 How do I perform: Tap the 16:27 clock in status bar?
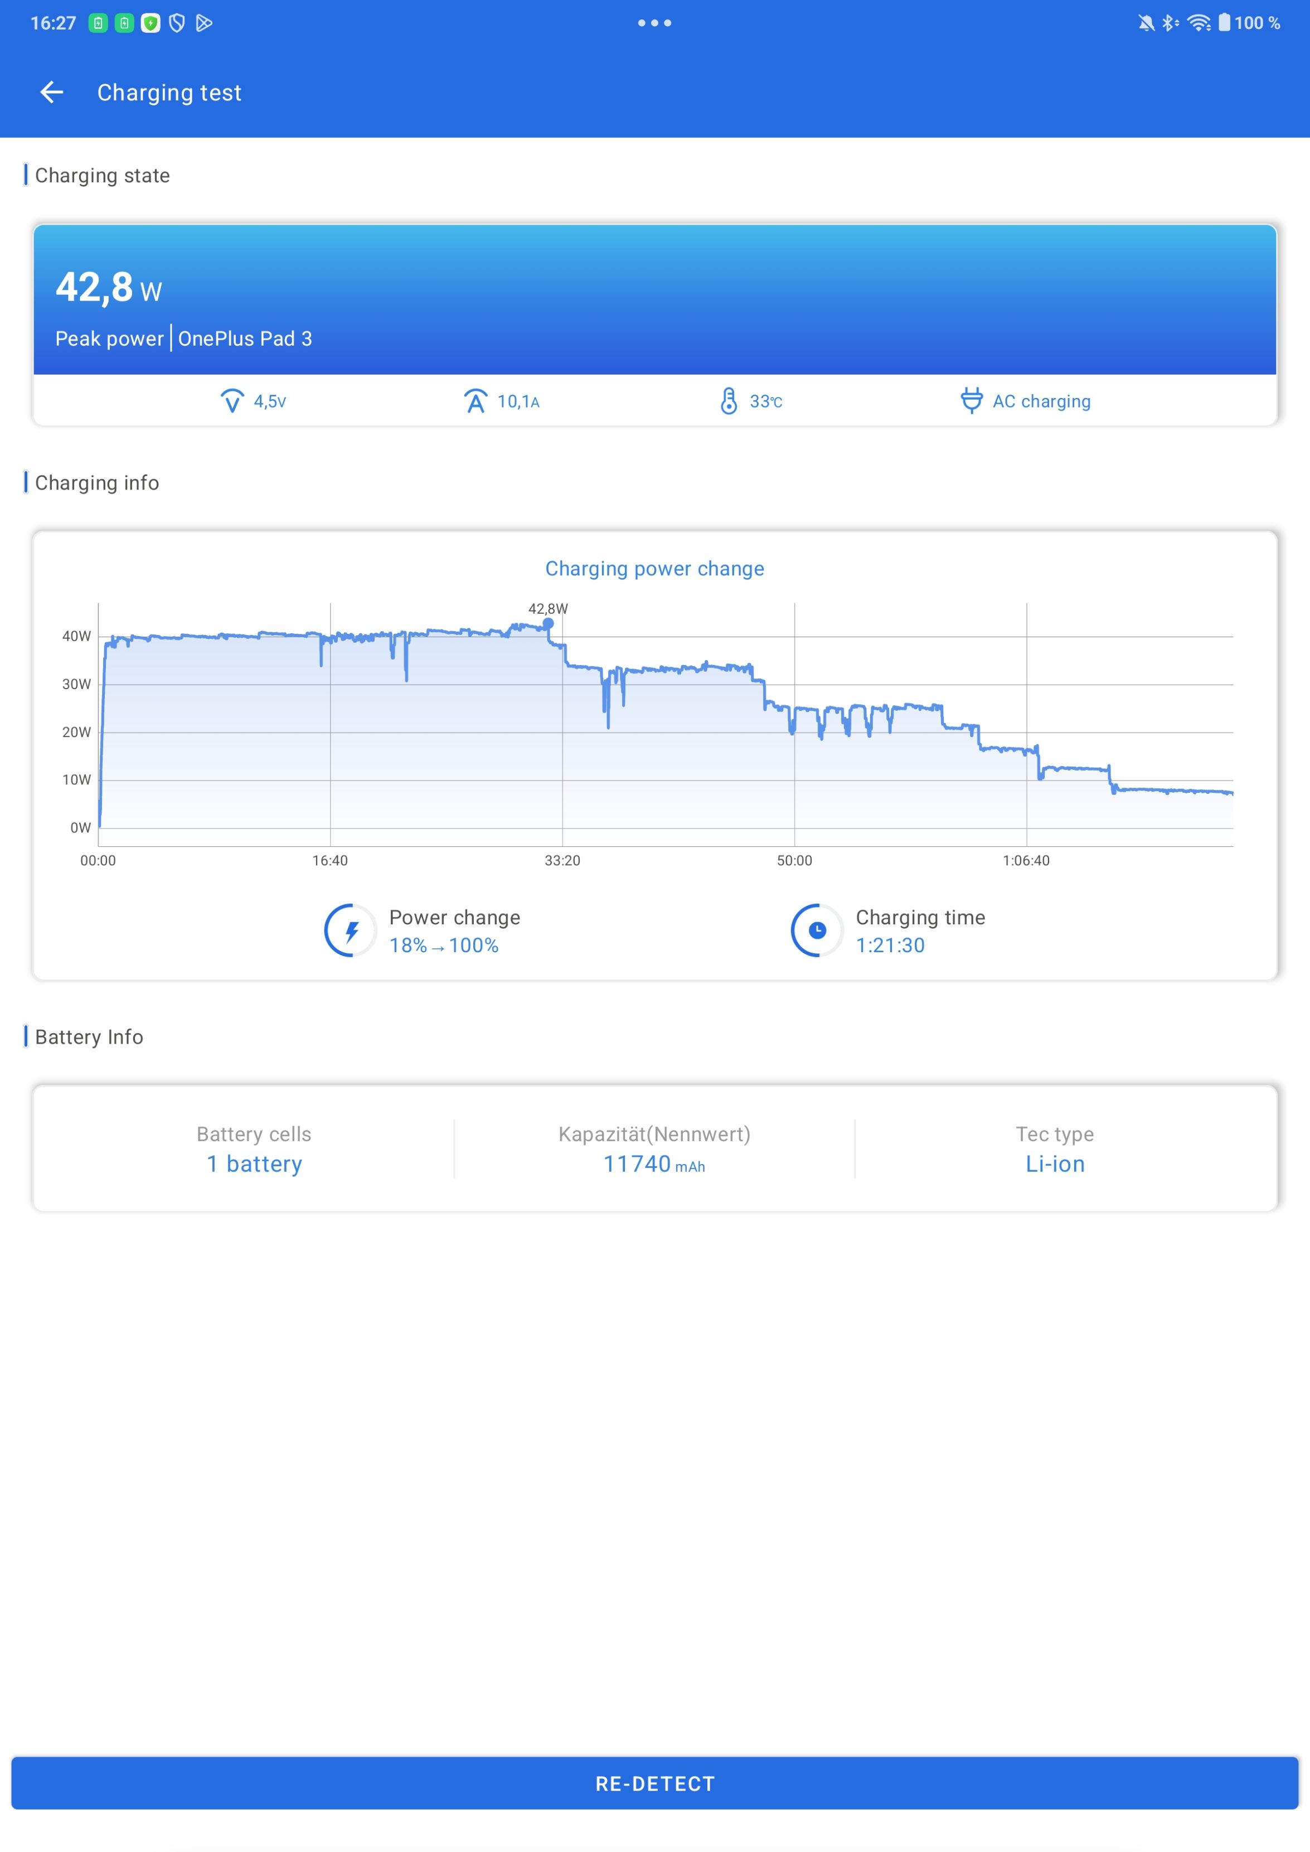tap(54, 23)
